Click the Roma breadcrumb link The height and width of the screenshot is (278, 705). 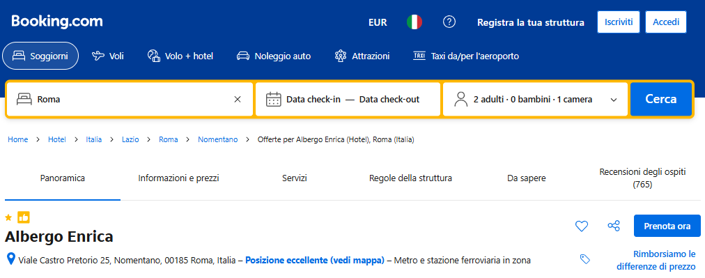(x=168, y=139)
